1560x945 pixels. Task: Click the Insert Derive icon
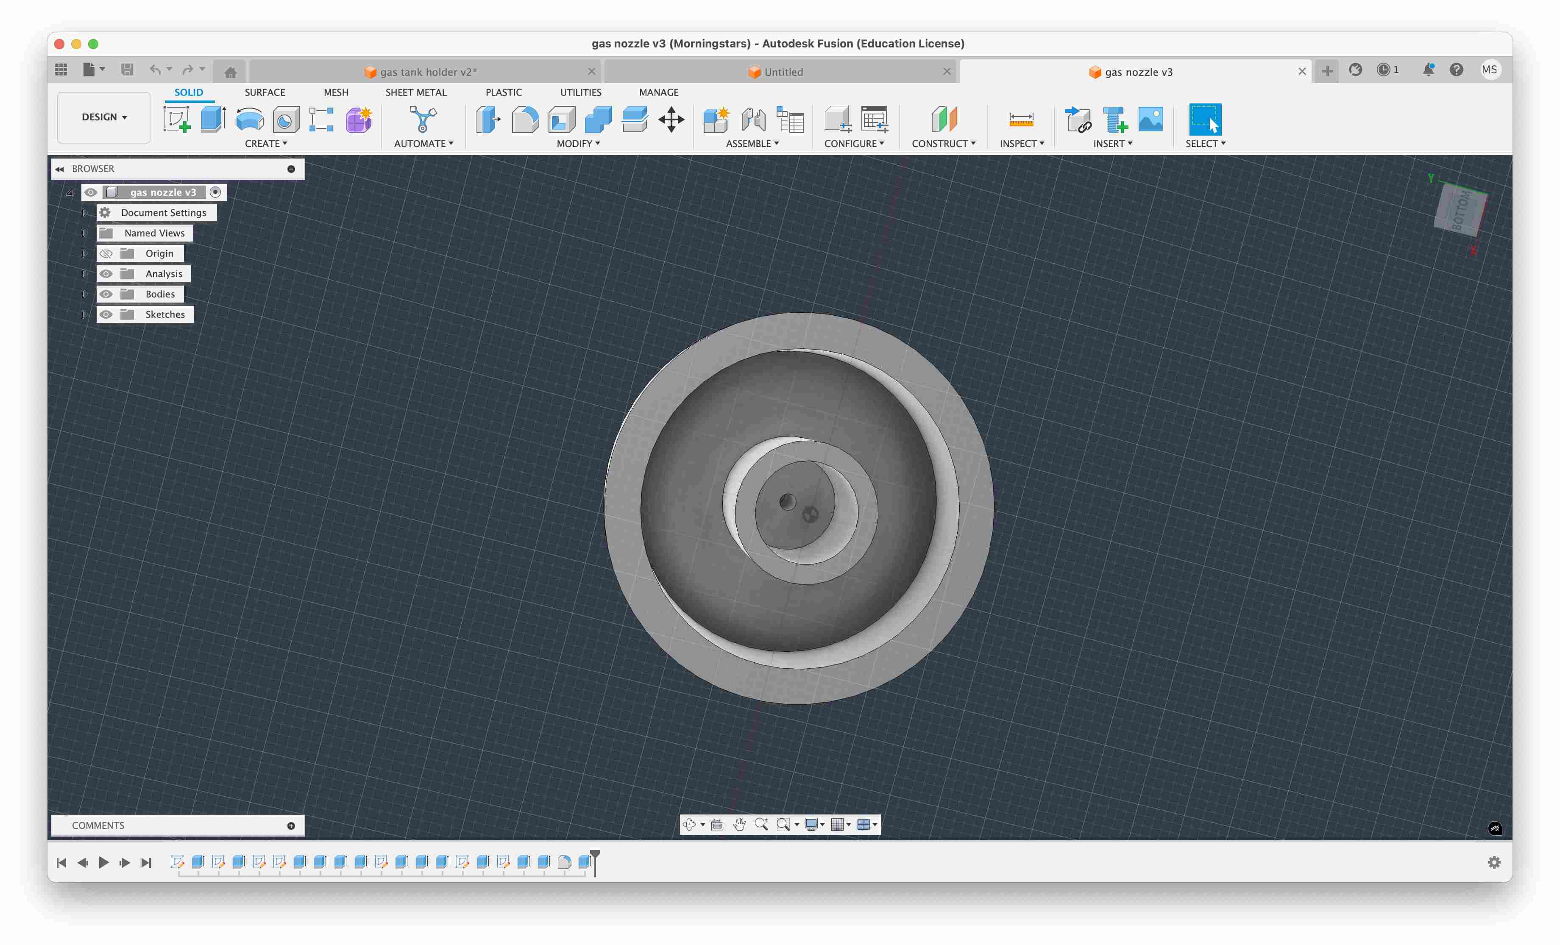coord(1078,119)
